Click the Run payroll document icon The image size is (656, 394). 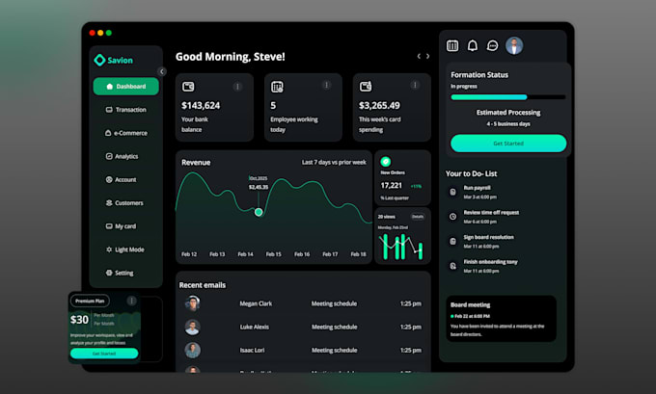[x=452, y=193]
